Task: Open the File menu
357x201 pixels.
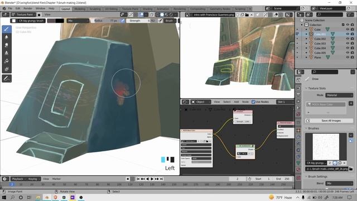Action: (x=10, y=8)
